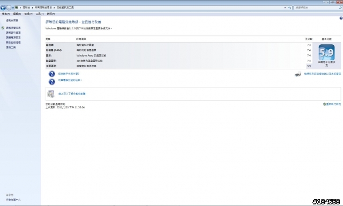Click shield icon beside 調整視覺效果

(3, 28)
